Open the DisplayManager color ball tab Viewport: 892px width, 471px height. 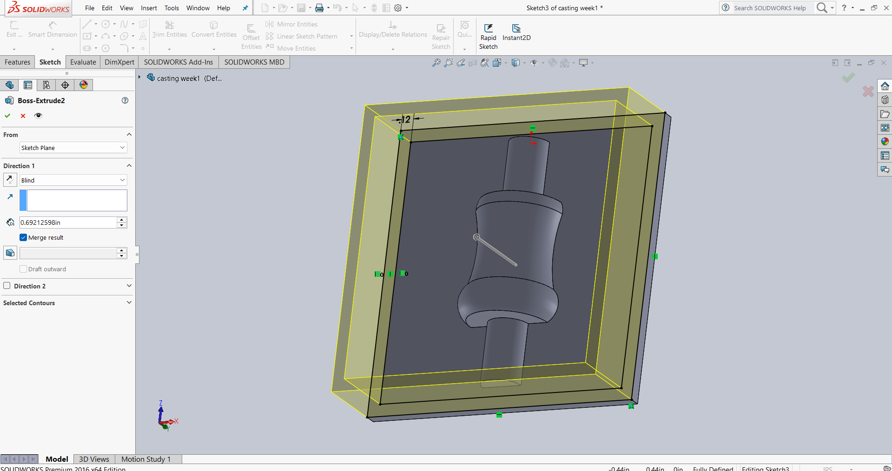84,85
